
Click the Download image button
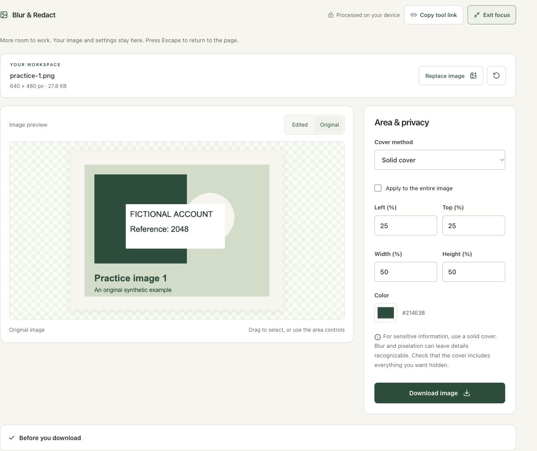(439, 393)
